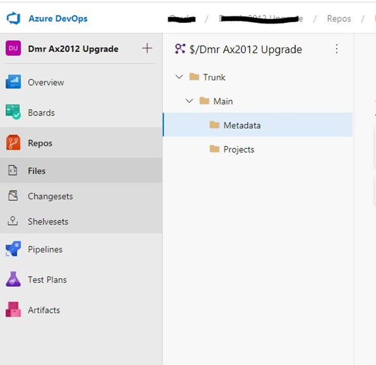Image resolution: width=376 pixels, height=365 pixels.
Task: Open the more options menu beside the repository name
Action: click(337, 49)
